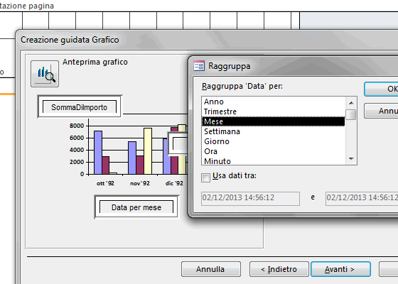Go back with the '< Indietro' button
The height and width of the screenshot is (284, 398).
[x=279, y=269]
